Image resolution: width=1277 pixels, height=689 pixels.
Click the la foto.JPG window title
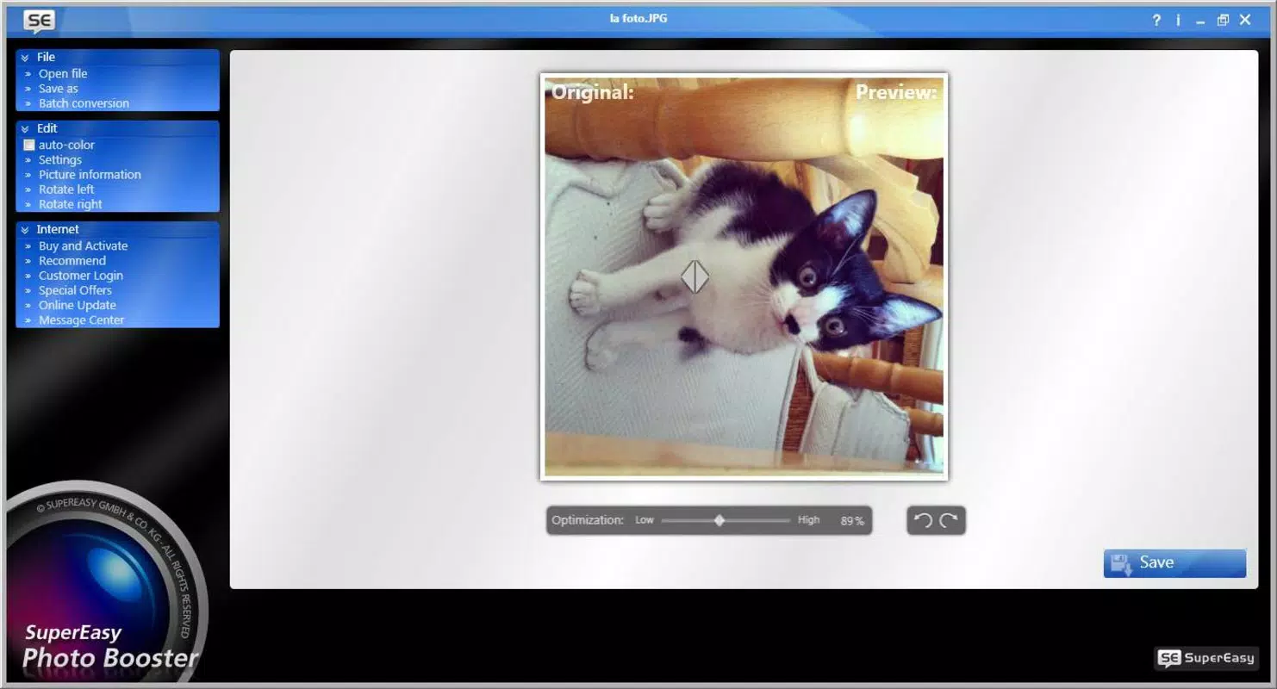click(638, 18)
